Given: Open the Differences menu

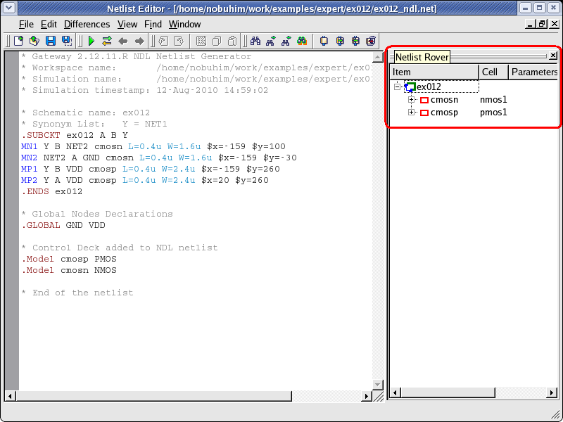Looking at the screenshot, I should coord(87,24).
